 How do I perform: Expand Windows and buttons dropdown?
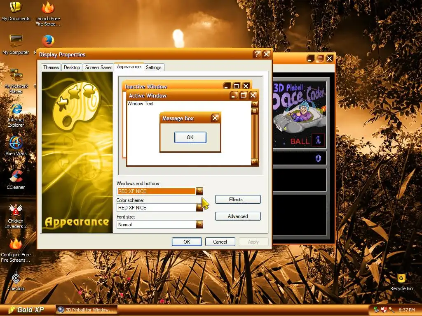199,191
